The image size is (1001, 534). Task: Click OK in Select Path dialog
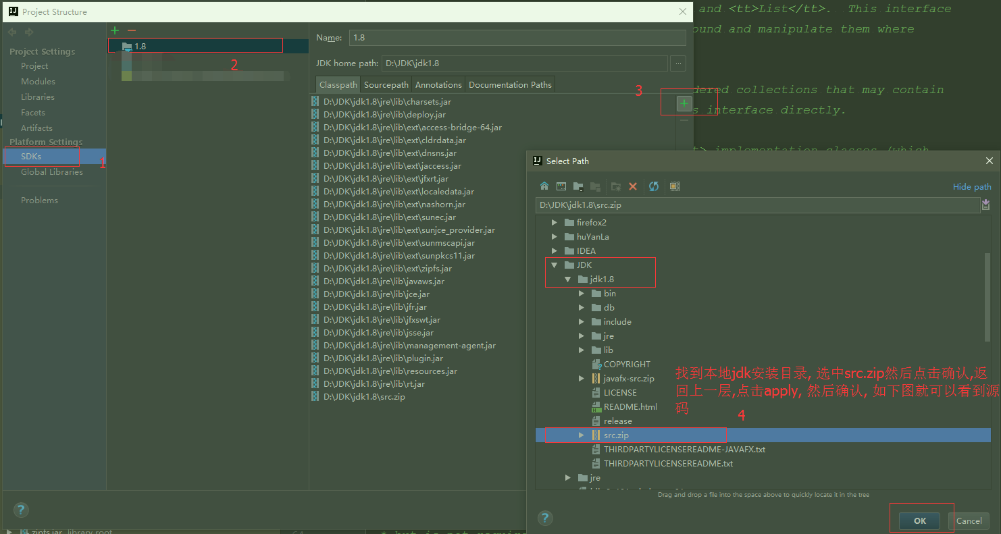tap(919, 520)
